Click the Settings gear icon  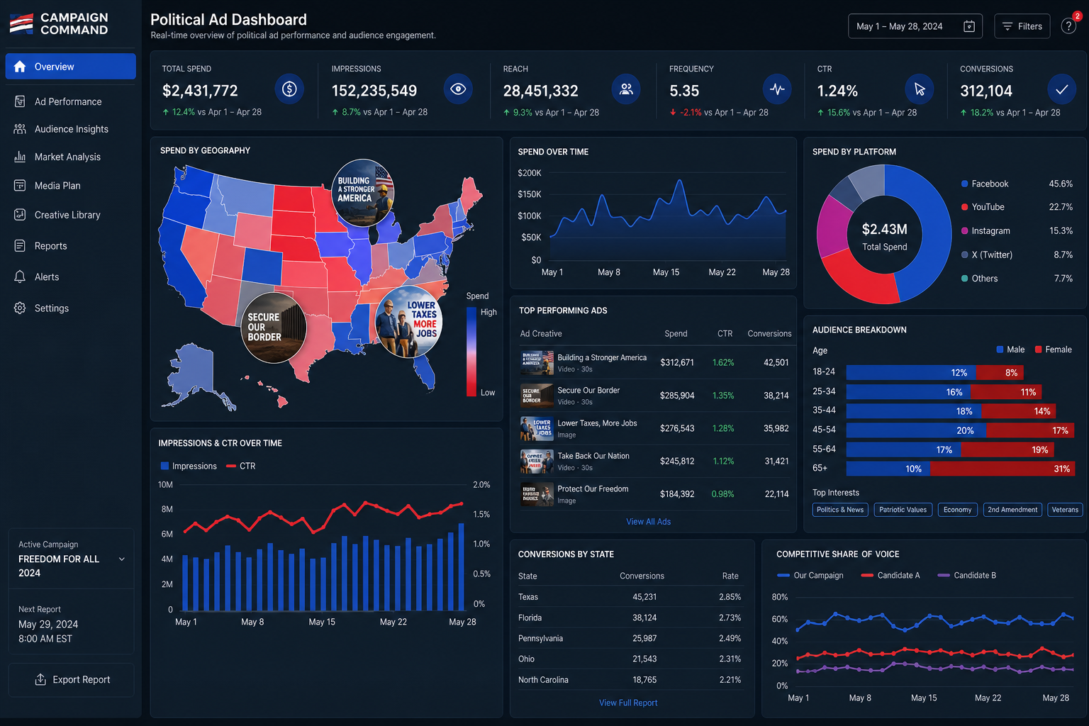pyautogui.click(x=20, y=308)
